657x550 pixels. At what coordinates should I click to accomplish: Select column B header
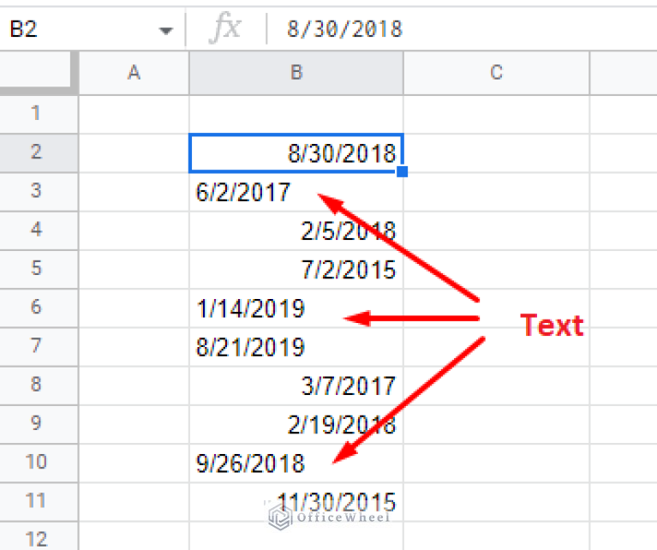coord(296,73)
